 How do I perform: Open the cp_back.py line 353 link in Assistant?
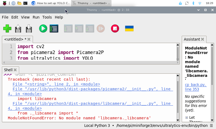(195, 87)
